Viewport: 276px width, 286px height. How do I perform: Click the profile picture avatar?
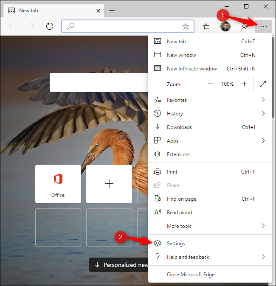[x=225, y=26]
